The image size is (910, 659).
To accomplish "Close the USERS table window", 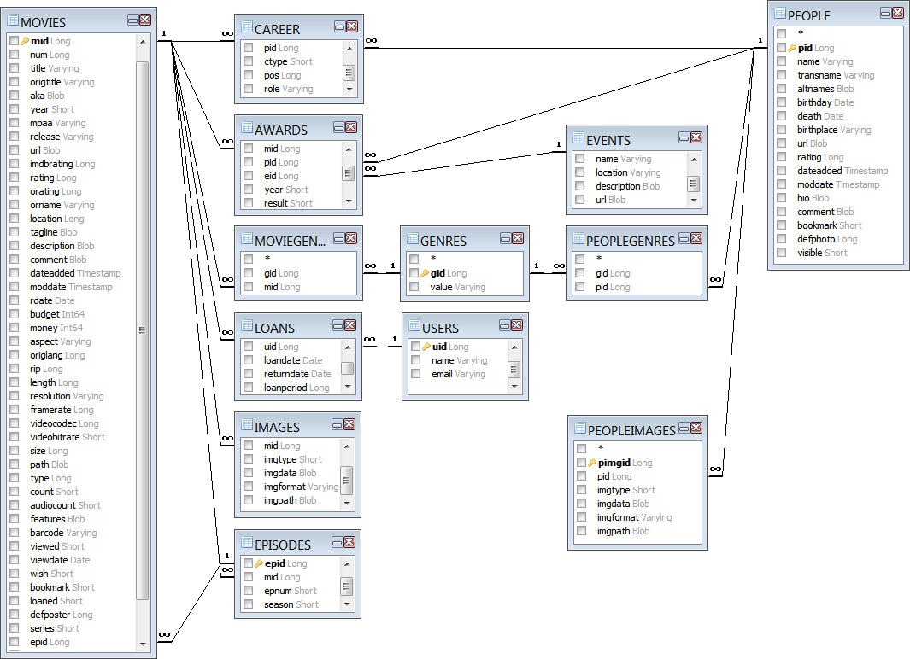I will 517,325.
